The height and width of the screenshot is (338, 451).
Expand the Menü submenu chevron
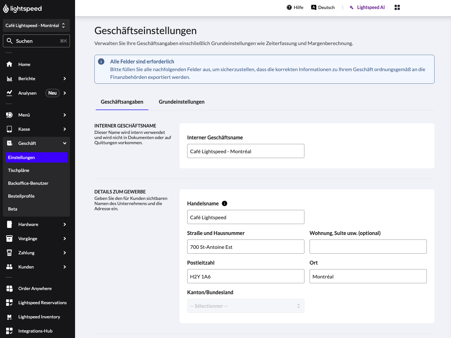65,115
